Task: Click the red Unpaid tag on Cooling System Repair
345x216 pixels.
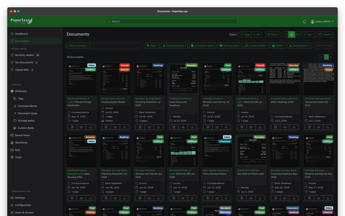Action: tap(125, 65)
